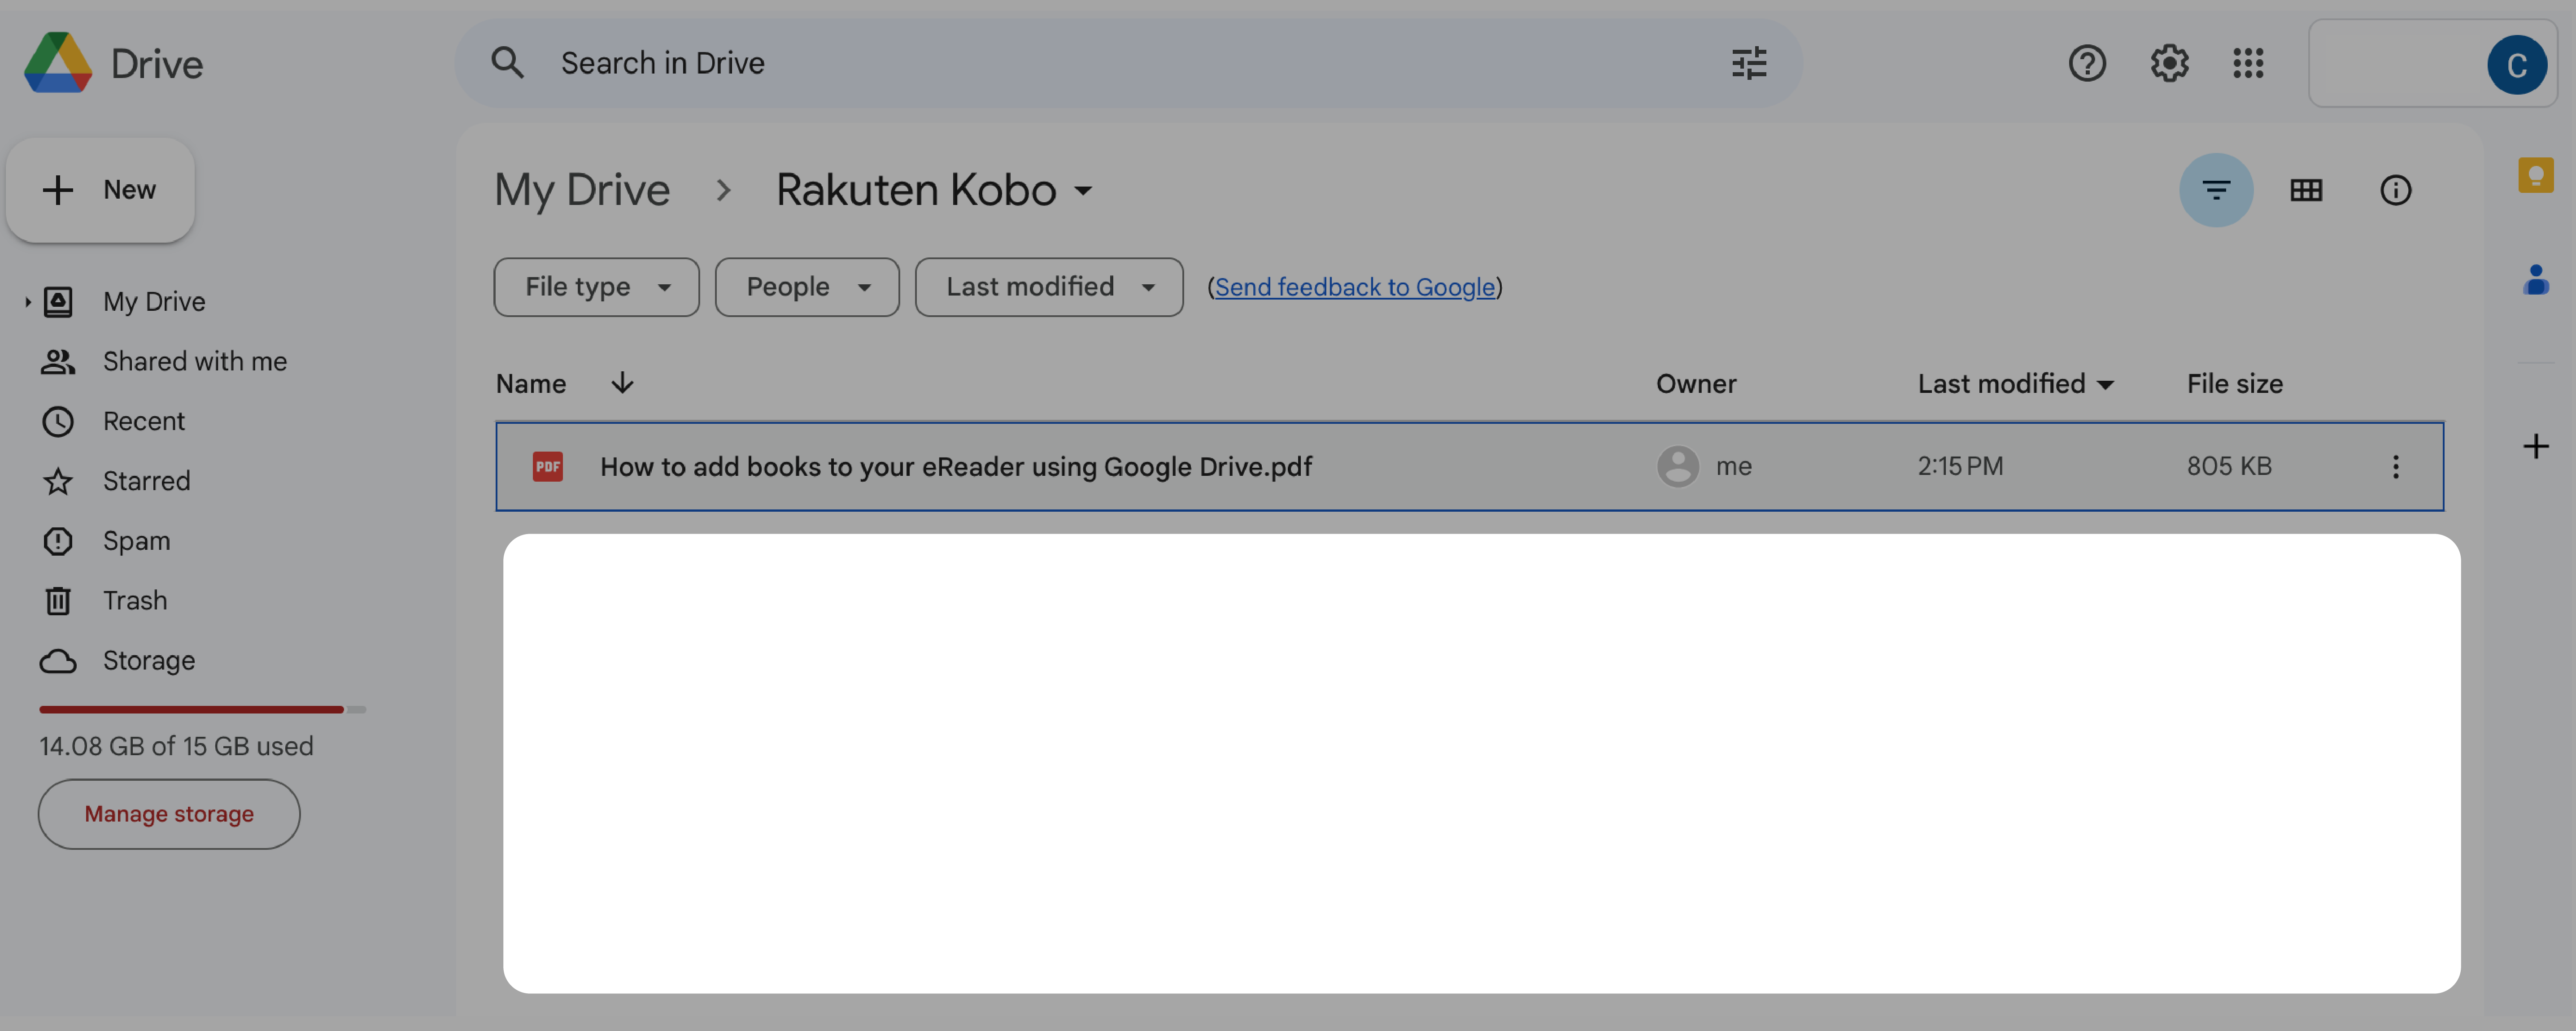The image size is (2576, 1031).
Task: Expand the File type dropdown filter
Action: tap(595, 286)
